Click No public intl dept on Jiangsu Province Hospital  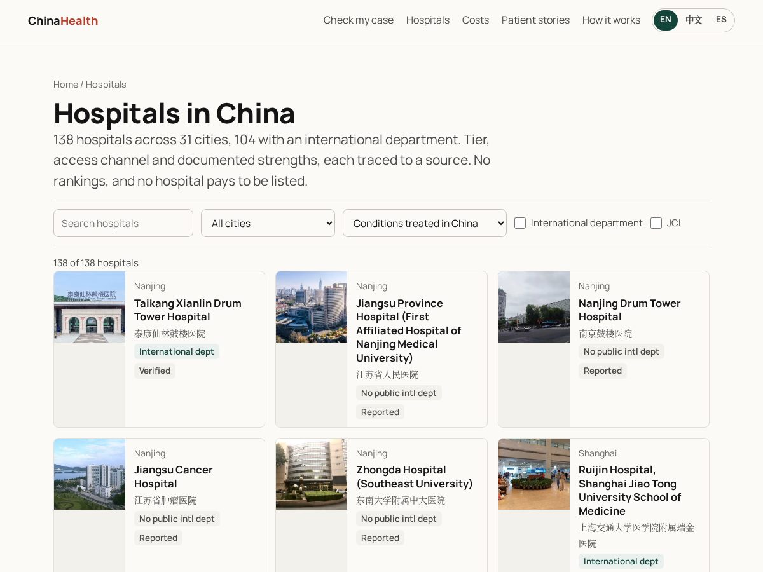(399, 393)
